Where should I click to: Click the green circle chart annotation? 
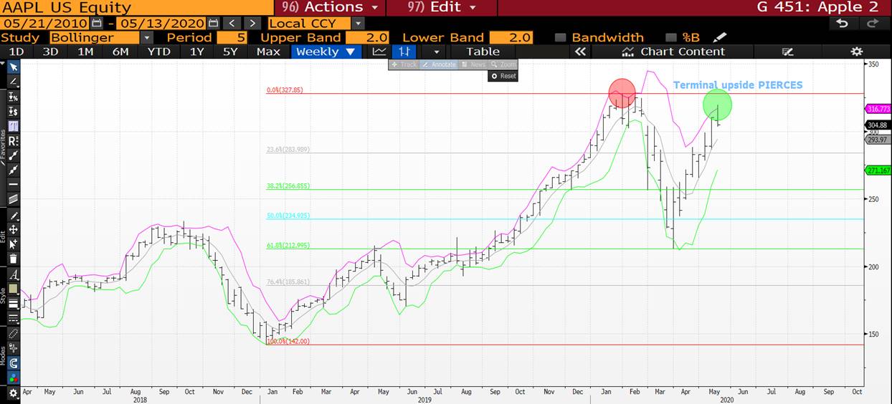point(717,105)
